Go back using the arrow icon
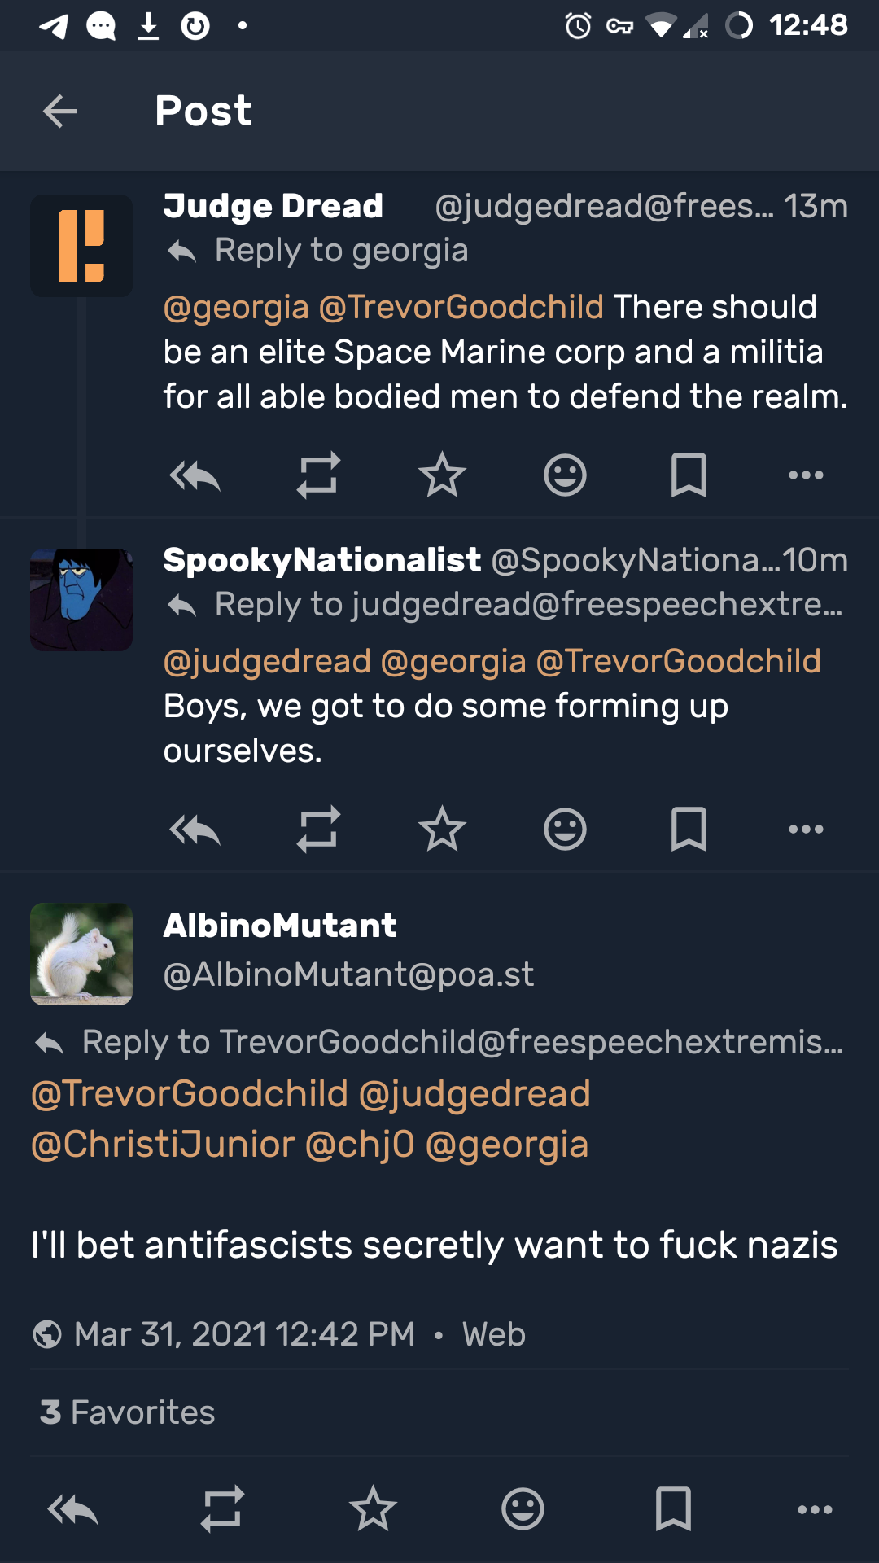Viewport: 879px width, 1563px height. click(59, 111)
